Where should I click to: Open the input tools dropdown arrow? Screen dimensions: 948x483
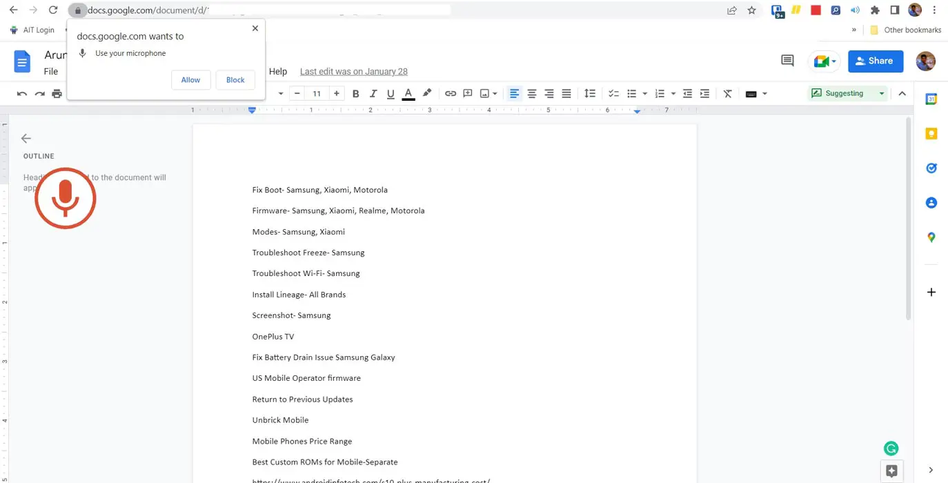(x=764, y=94)
